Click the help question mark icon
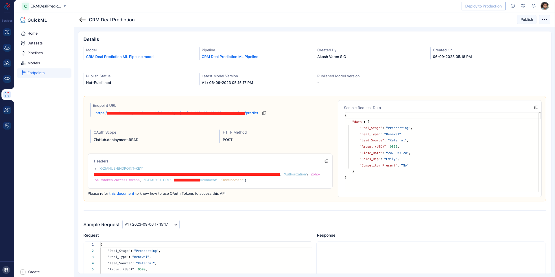Screen dimensions: 555x277 [513, 6]
